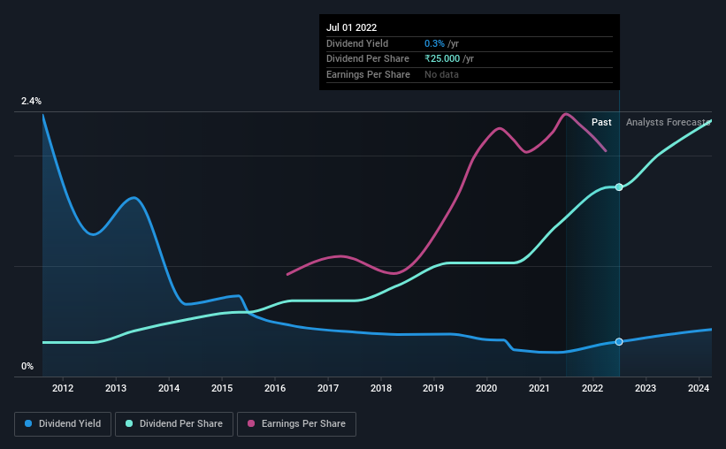
Task: Click the teal Dividend Per Share legend dot
Action: [x=129, y=423]
